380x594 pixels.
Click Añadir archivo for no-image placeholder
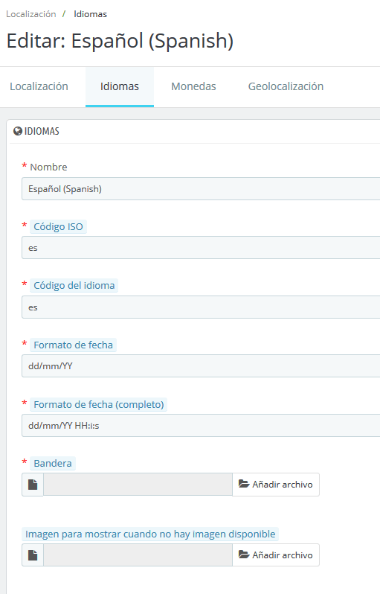(x=276, y=555)
